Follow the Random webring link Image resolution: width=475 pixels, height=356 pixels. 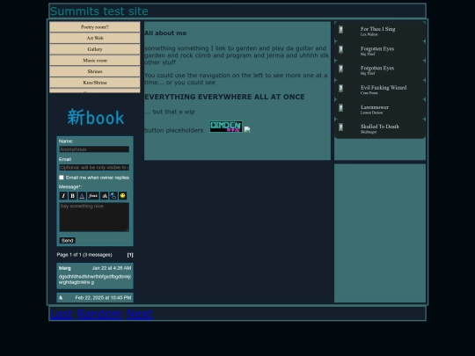(x=99, y=314)
